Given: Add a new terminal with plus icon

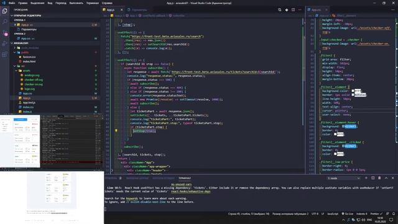Looking at the screenshot, I should [x=366, y=178].
